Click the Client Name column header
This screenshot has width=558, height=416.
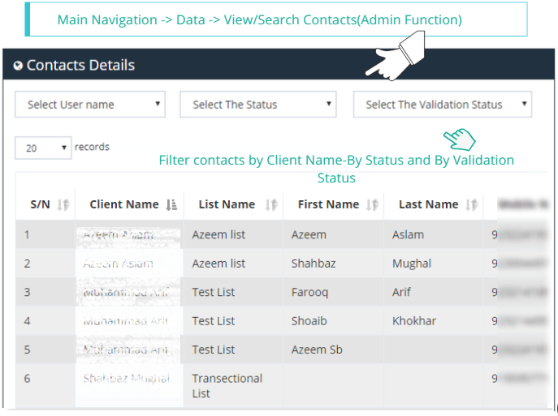point(123,205)
